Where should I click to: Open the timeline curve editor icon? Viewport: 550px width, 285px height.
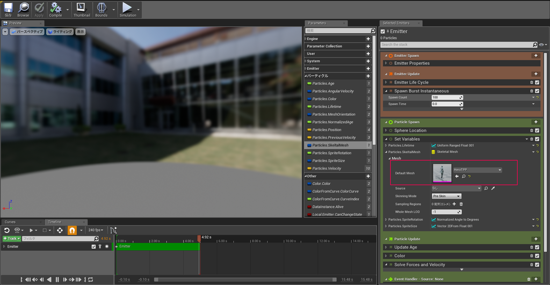[113, 230]
